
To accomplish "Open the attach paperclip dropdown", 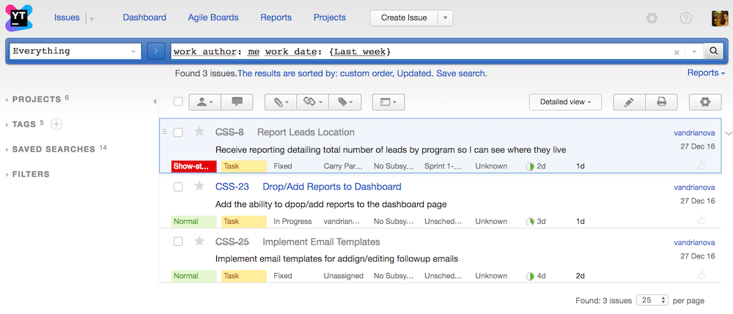I will point(281,102).
